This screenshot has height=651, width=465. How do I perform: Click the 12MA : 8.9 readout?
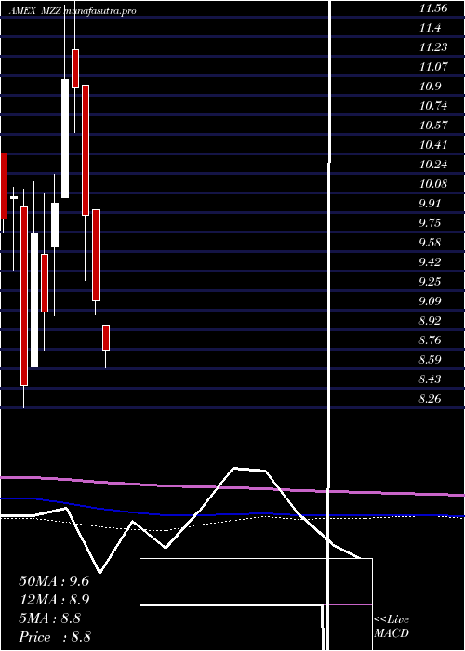point(54,600)
